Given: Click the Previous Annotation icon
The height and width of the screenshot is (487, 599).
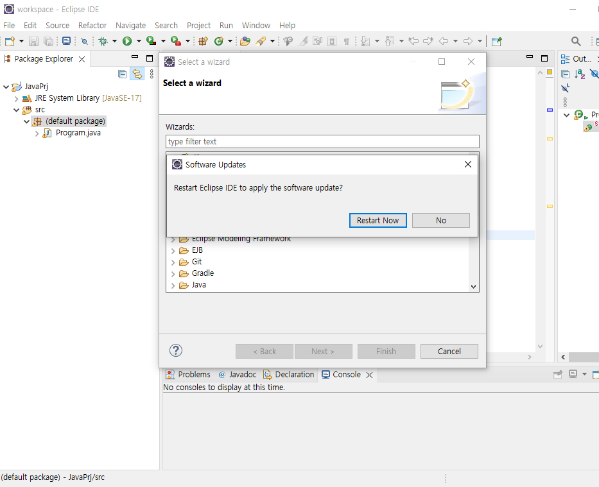Looking at the screenshot, I should (390, 41).
